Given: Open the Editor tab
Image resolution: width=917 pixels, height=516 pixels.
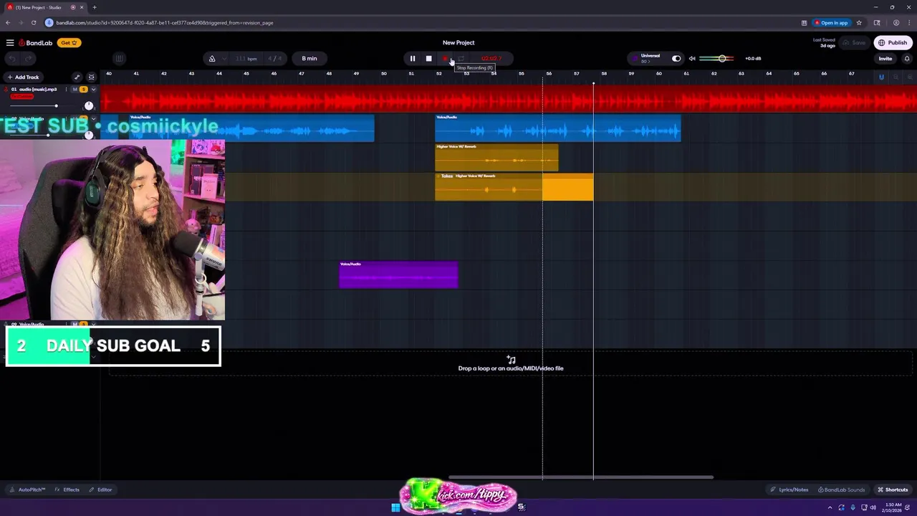Looking at the screenshot, I should (x=100, y=489).
